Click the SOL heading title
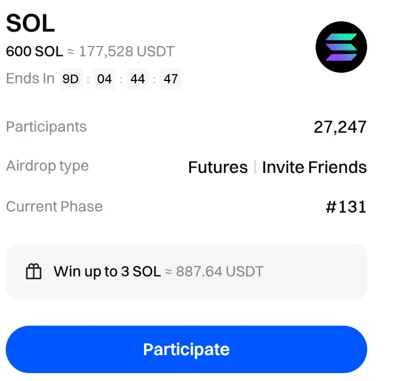 click(30, 23)
